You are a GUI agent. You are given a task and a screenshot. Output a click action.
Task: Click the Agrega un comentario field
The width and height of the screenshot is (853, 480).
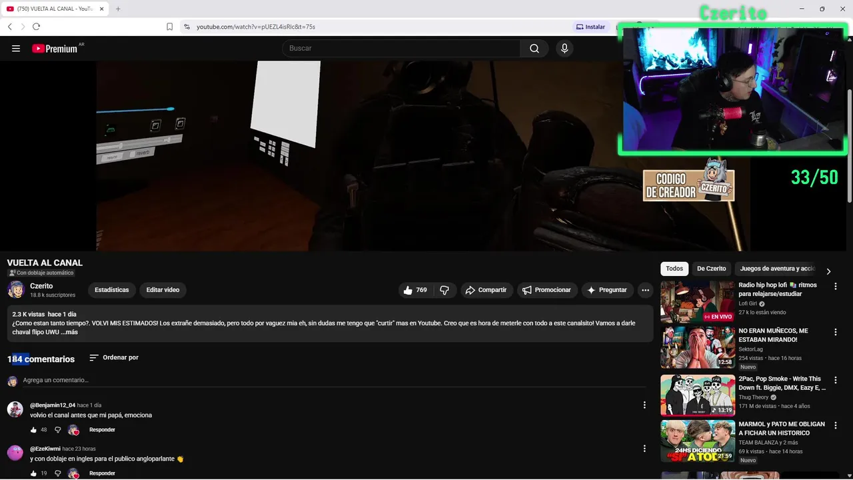333,380
